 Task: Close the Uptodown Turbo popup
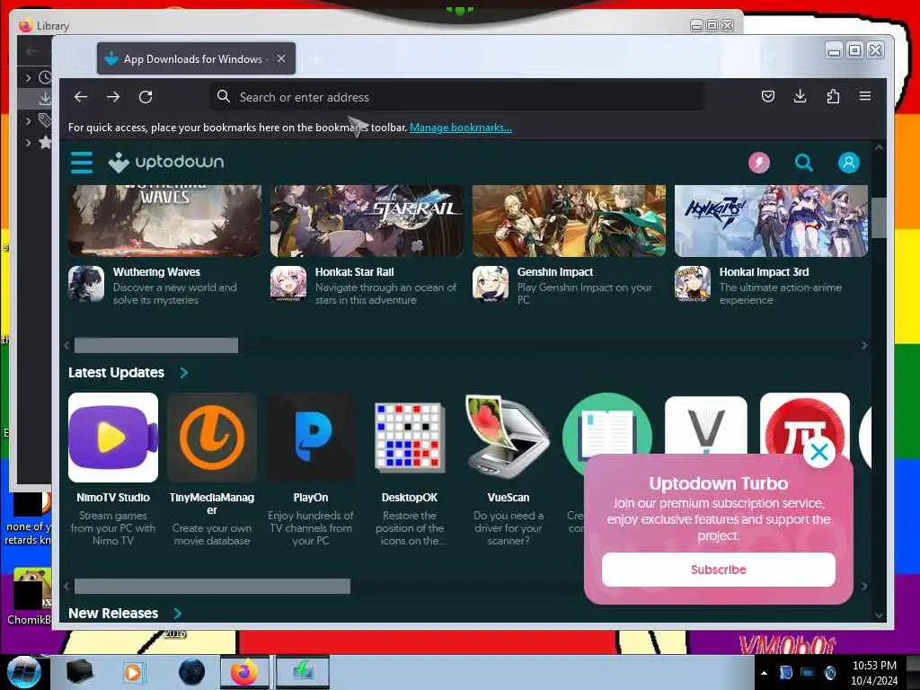point(819,452)
